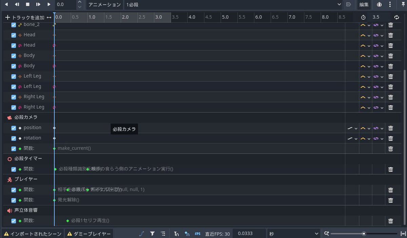The width and height of the screenshot is (407, 238).
Task: Toggle timeline snapping icon
Action: [176, 234]
